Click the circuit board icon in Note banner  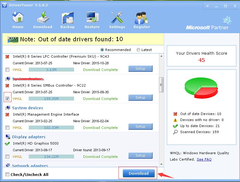click(13, 40)
